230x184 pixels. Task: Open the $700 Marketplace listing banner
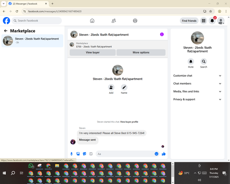[x=118, y=45]
